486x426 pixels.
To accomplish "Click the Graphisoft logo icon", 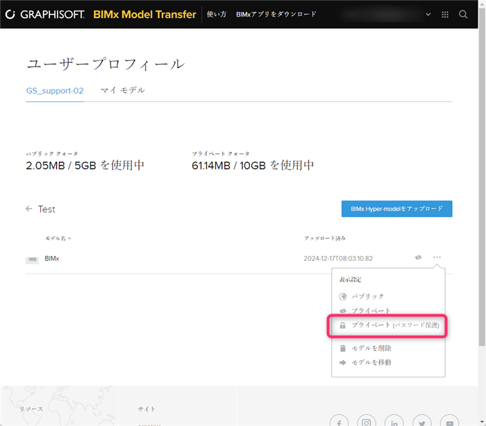I will [x=10, y=15].
